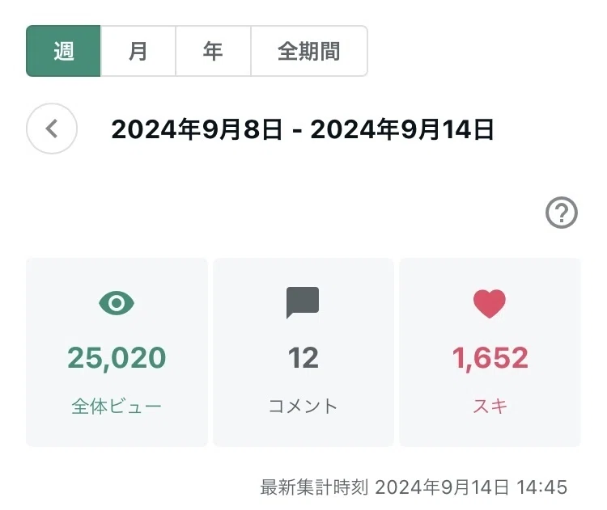
Task: Click the コメント label
Action: pos(303,407)
